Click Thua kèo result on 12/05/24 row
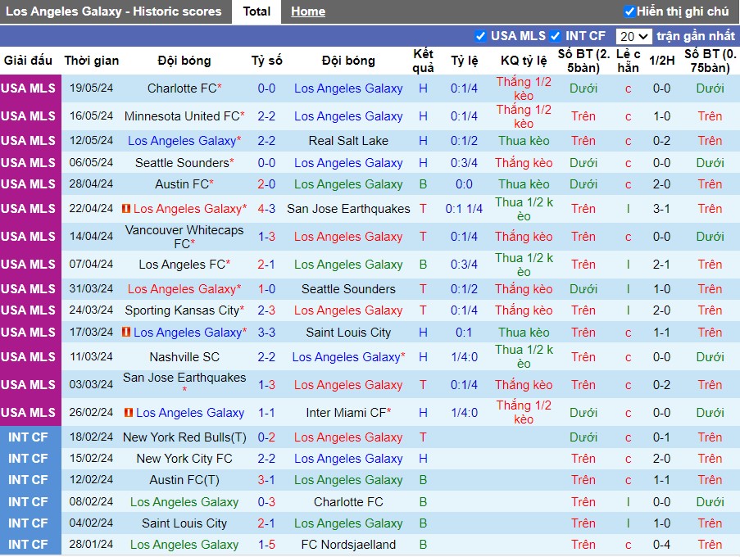This screenshot has height=557, width=740. (524, 141)
